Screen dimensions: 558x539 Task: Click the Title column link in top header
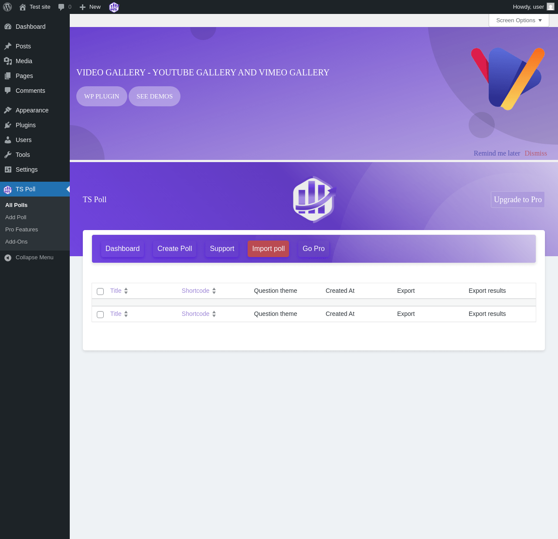(x=116, y=291)
